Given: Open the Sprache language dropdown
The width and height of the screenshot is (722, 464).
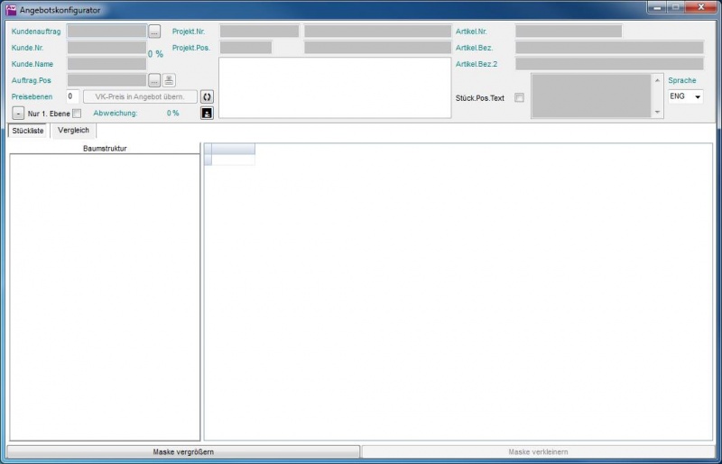Looking at the screenshot, I should point(685,96).
